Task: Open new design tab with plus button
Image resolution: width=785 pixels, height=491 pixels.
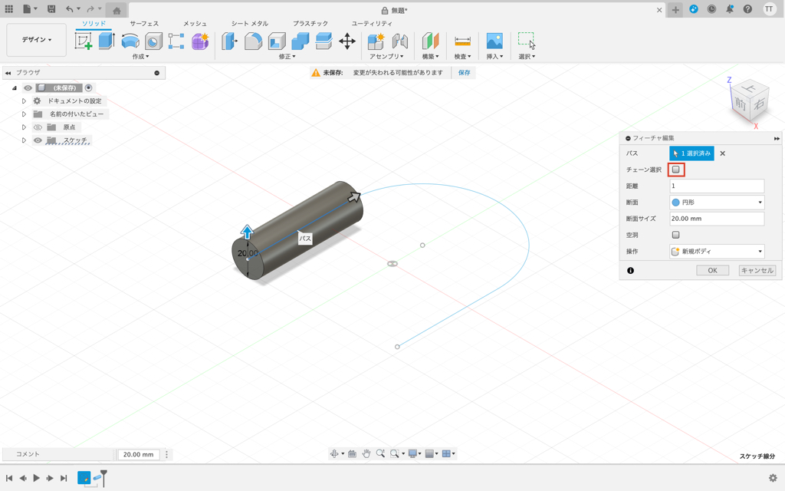Action: click(675, 9)
